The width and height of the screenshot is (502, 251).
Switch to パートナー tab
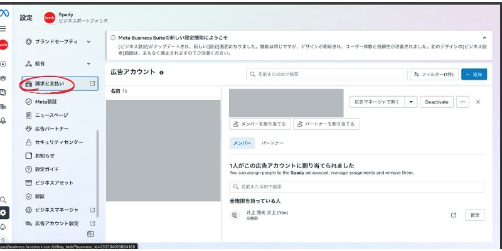tap(272, 143)
